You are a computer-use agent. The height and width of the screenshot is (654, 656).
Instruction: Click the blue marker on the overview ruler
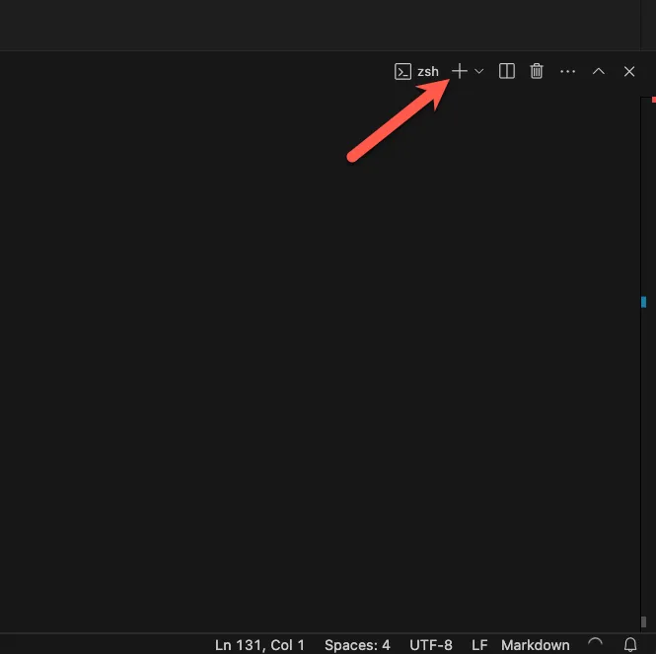[643, 302]
